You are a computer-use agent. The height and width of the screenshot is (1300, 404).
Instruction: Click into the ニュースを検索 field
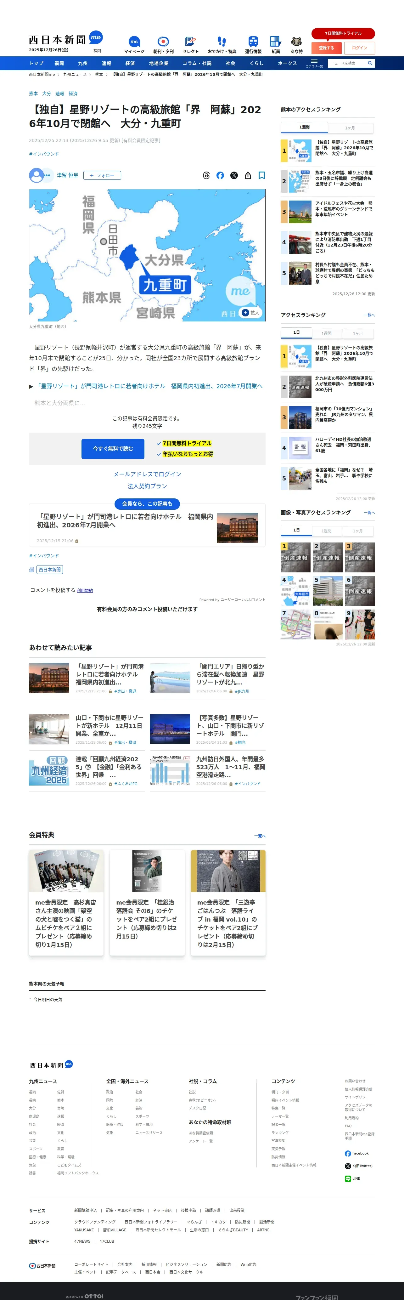click(347, 63)
